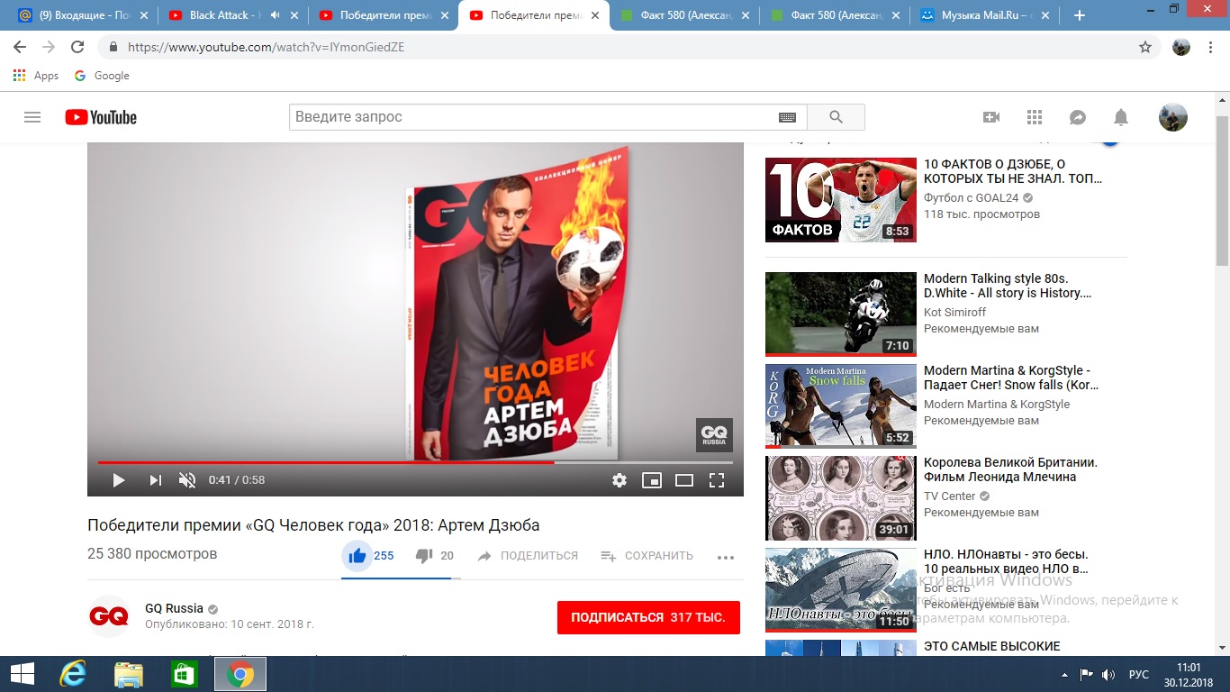Click the GQ Russia watermark in video
Screen dimensions: 1230x692
pyautogui.click(x=714, y=435)
